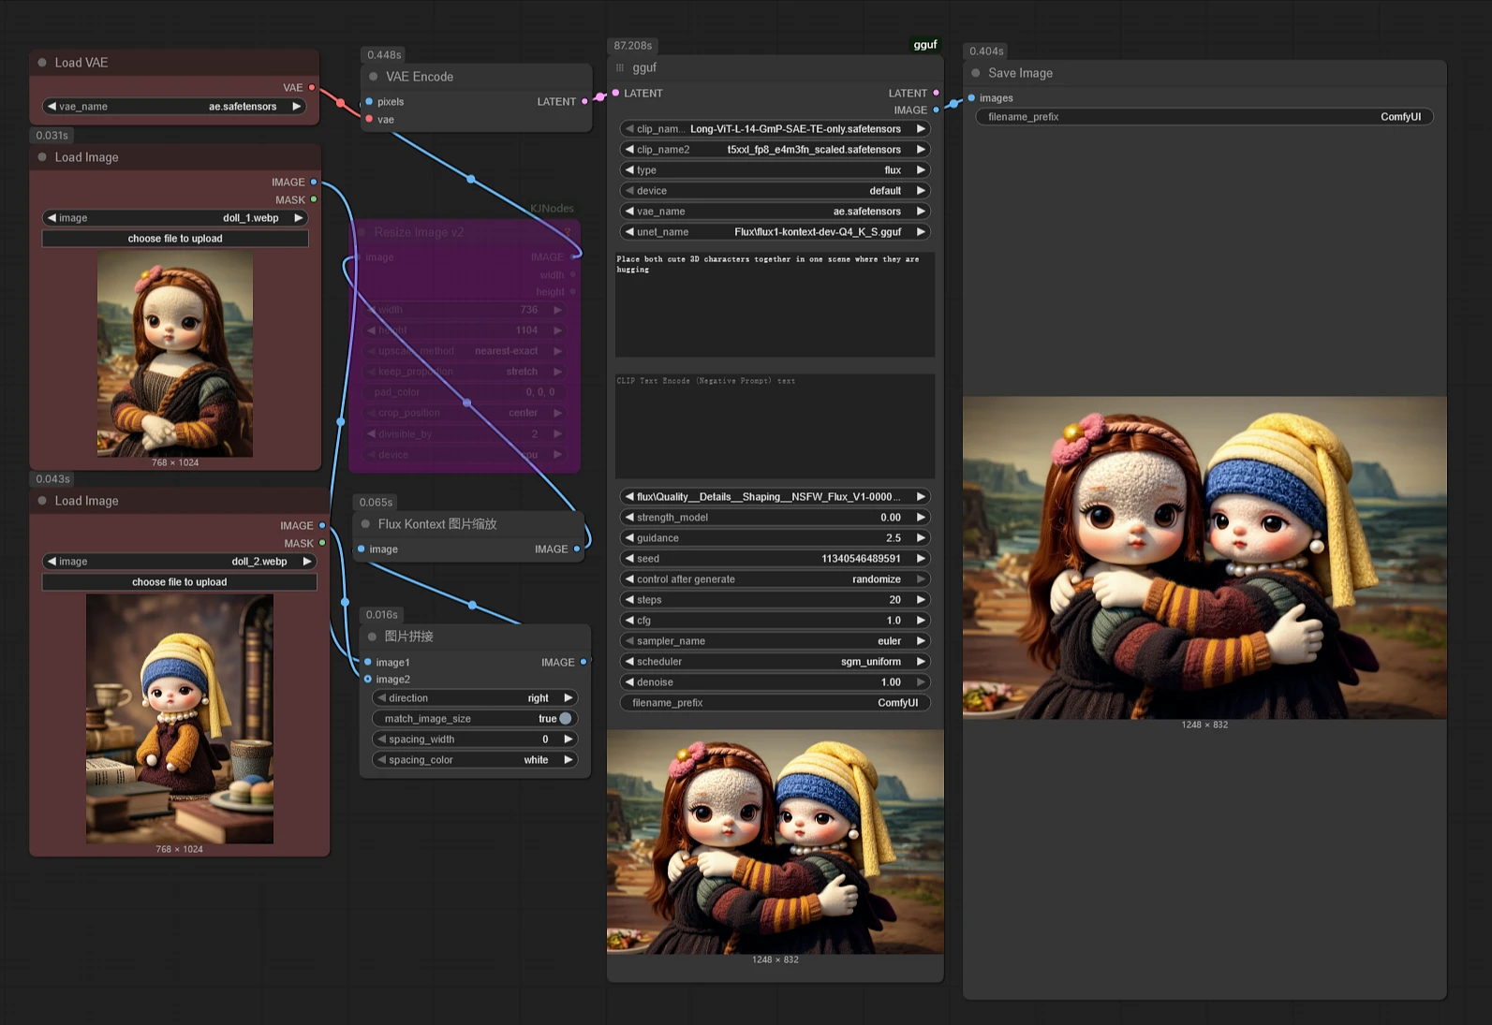
Task: Increase spacing_width with right arrow
Action: tap(568, 739)
